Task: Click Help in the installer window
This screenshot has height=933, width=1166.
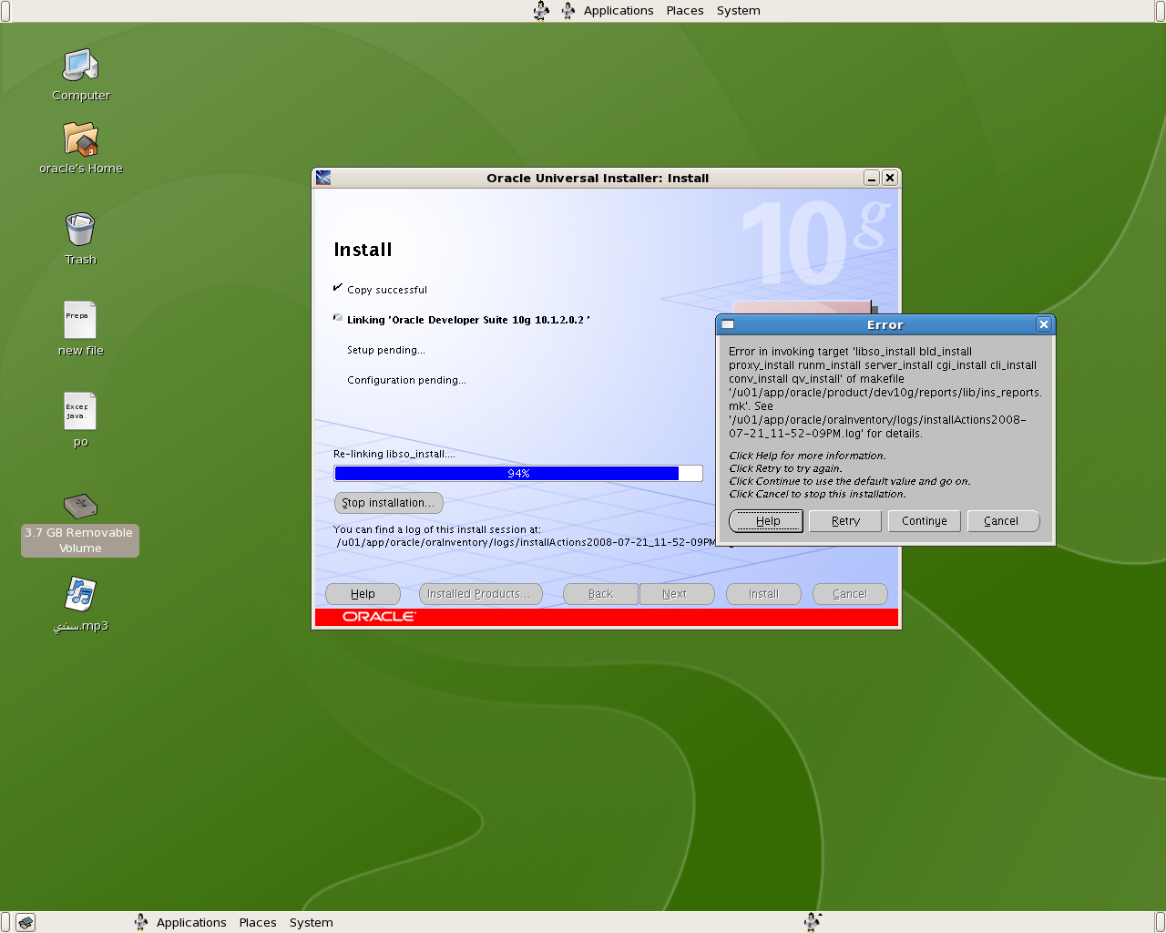Action: tap(363, 594)
